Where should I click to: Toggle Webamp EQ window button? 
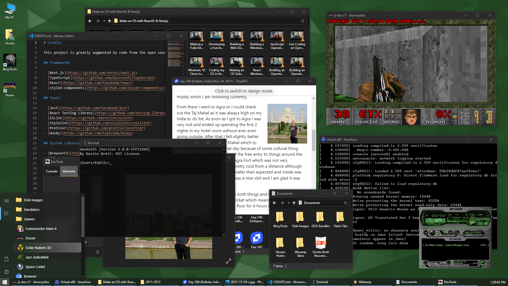click(480, 223)
